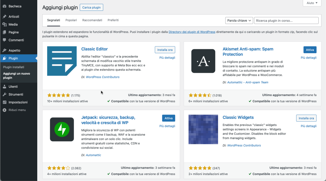Open Più dettagli for Akismet
326x181 pixels.
point(308,58)
